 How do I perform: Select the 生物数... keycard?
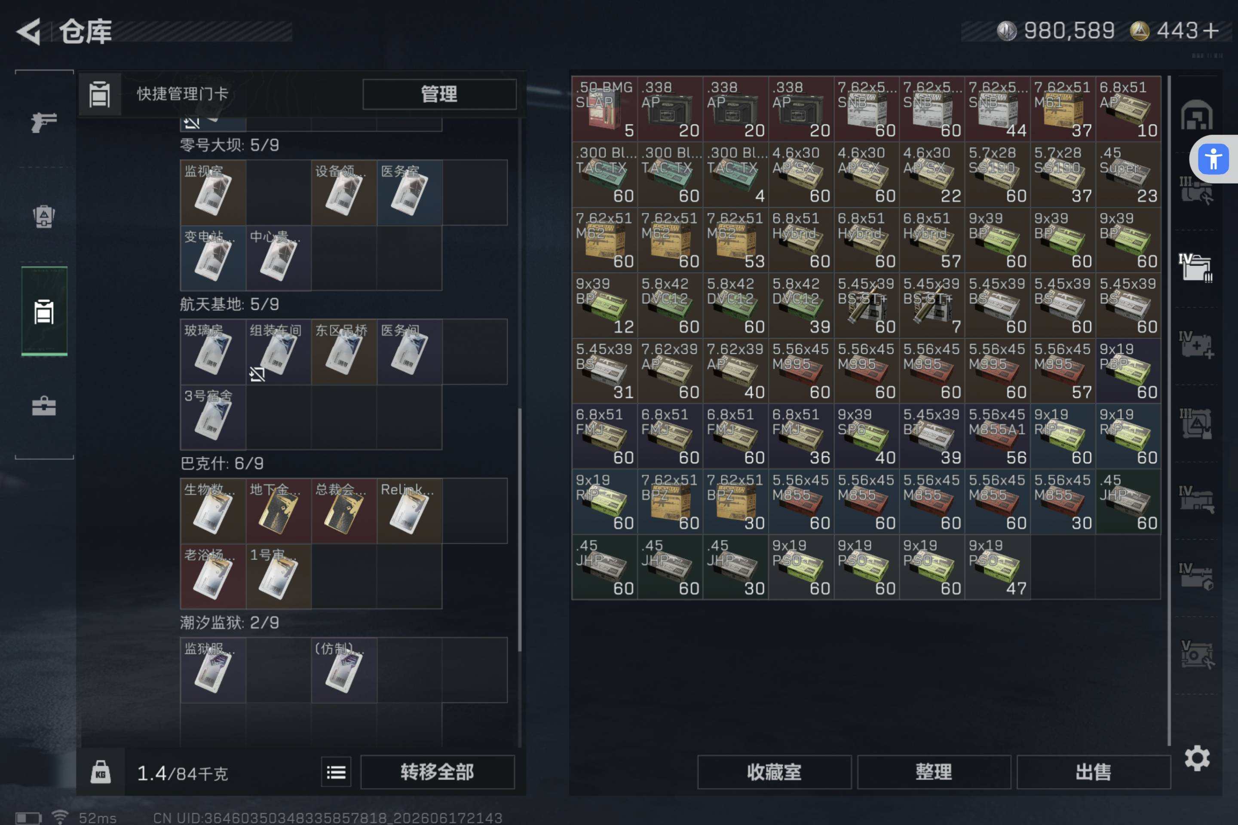pyautogui.click(x=213, y=511)
